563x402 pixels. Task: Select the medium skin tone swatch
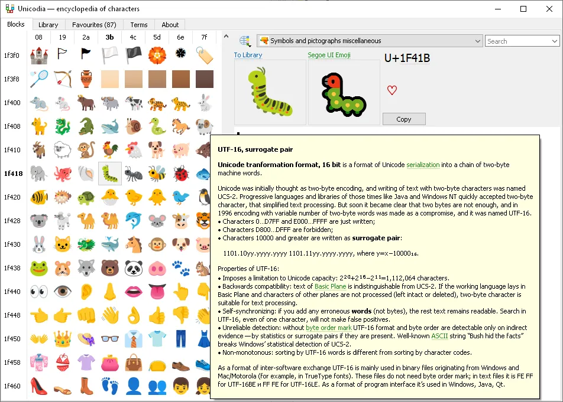pyautogui.click(x=157, y=79)
